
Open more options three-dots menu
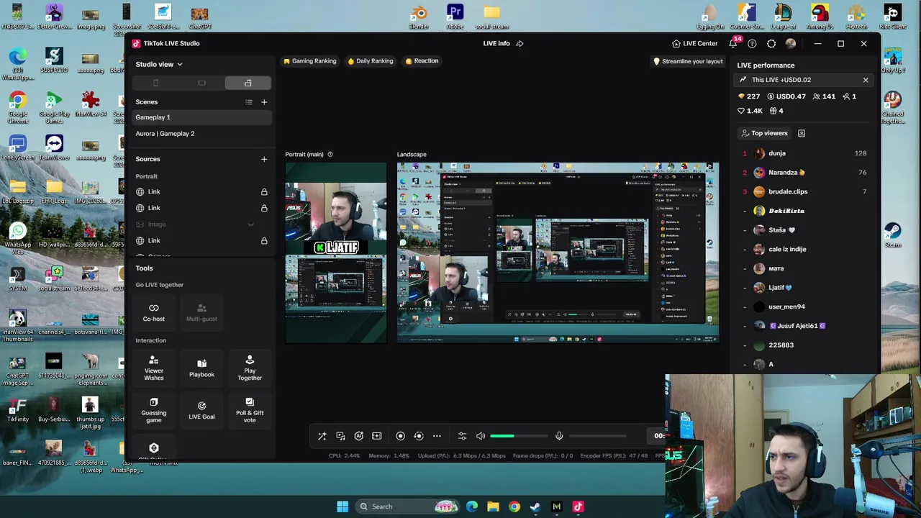(437, 436)
